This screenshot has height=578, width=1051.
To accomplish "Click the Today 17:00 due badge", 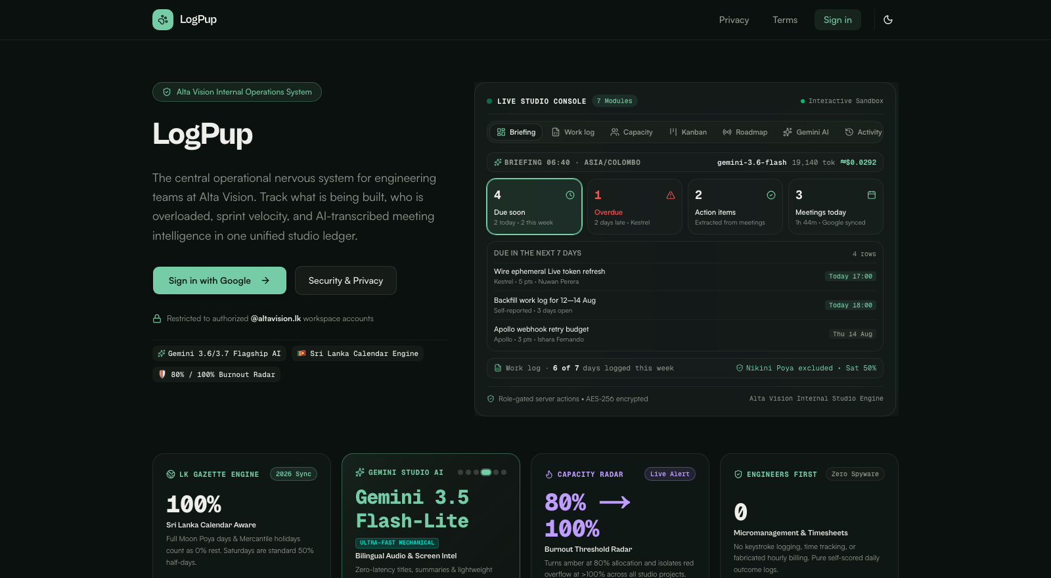I will click(850, 277).
